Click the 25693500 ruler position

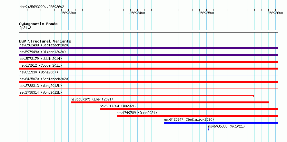click(x=206, y=13)
